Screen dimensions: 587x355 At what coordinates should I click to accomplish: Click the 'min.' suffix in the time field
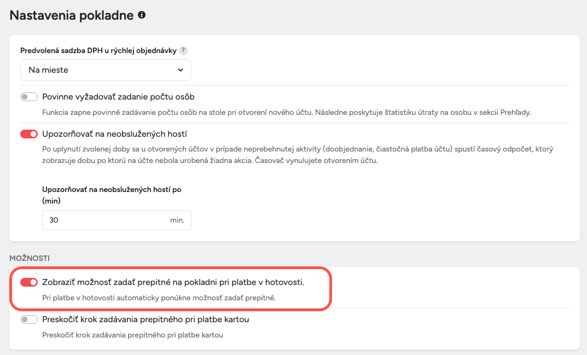177,220
